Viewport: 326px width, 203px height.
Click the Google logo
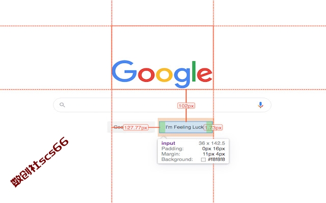pos(162,74)
